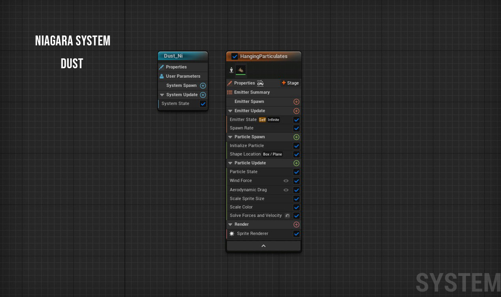Toggle the Wind Force eye icon

[286, 181]
